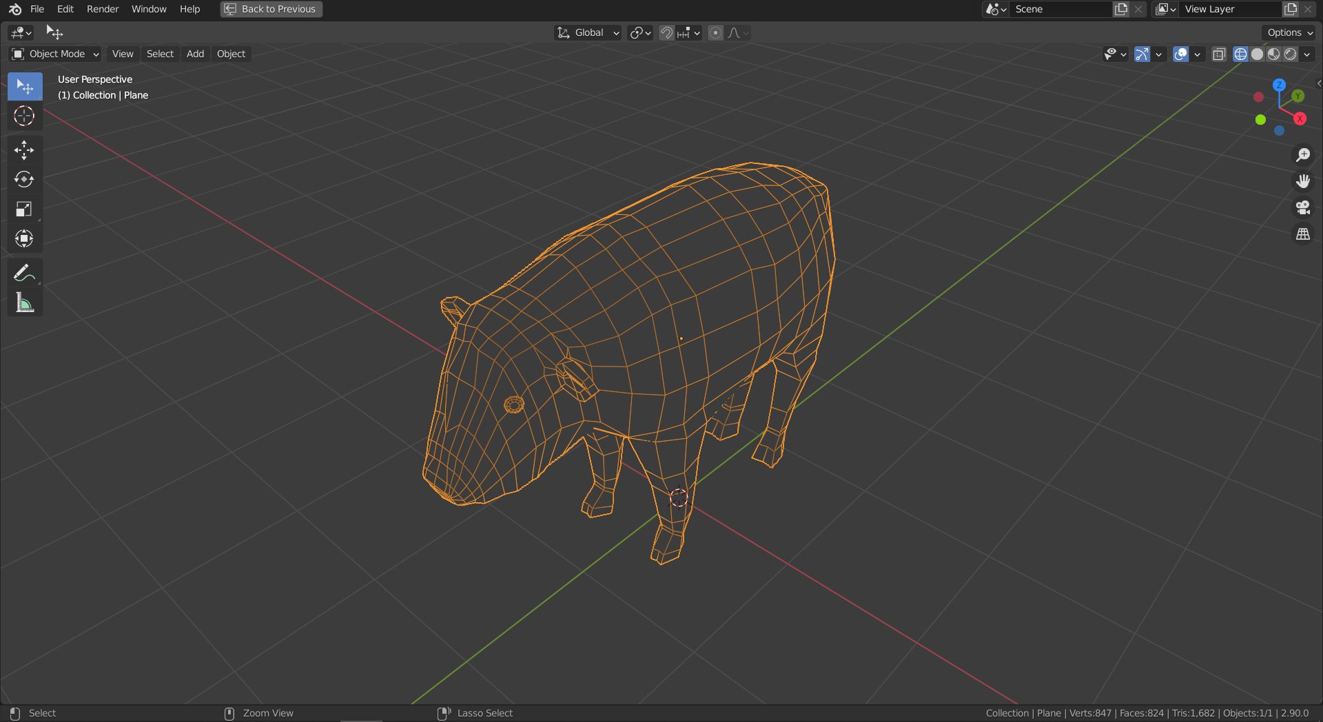
Task: Open the Render menu
Action: pyautogui.click(x=103, y=9)
